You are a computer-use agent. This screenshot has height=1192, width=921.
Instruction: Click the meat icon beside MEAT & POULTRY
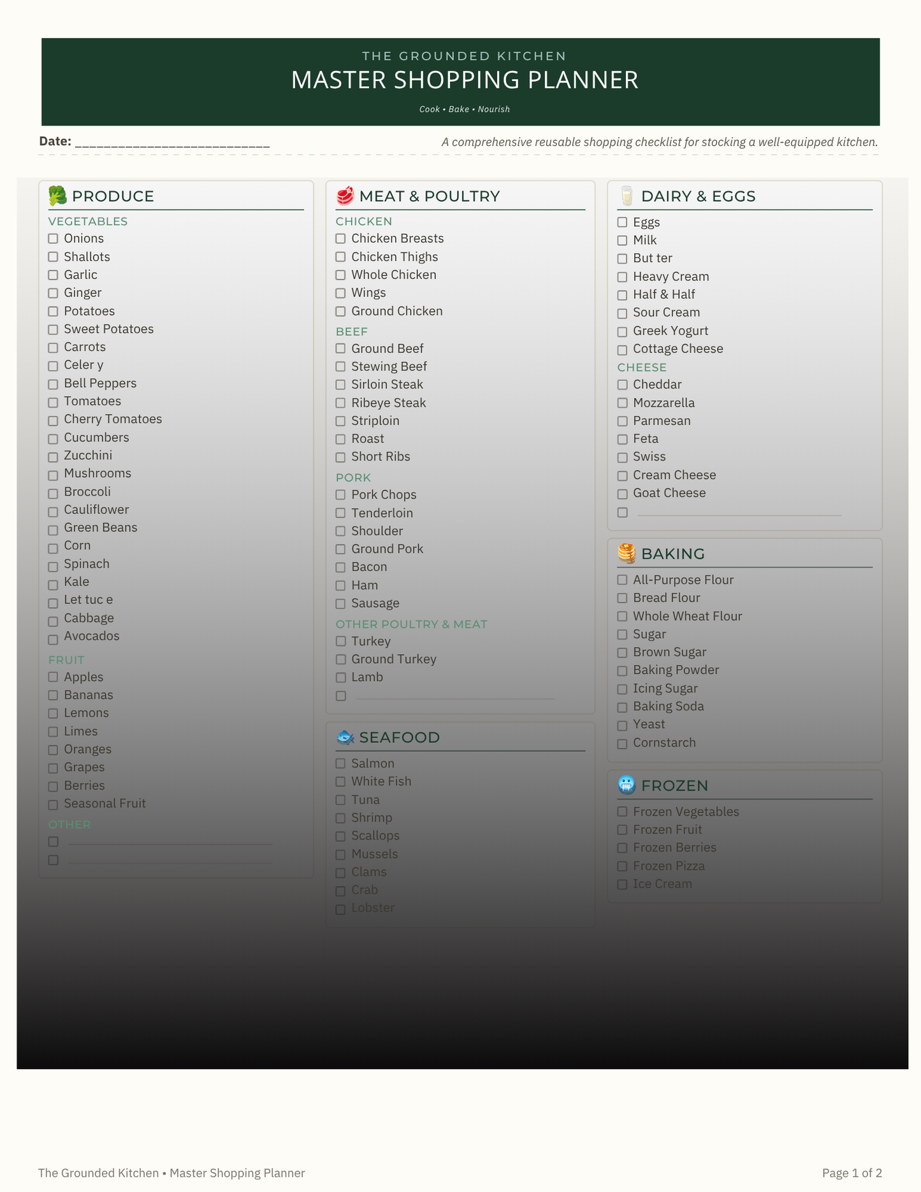[x=345, y=196]
